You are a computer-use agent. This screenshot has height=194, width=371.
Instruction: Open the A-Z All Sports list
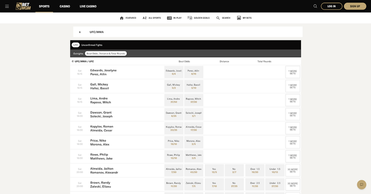pos(145,18)
